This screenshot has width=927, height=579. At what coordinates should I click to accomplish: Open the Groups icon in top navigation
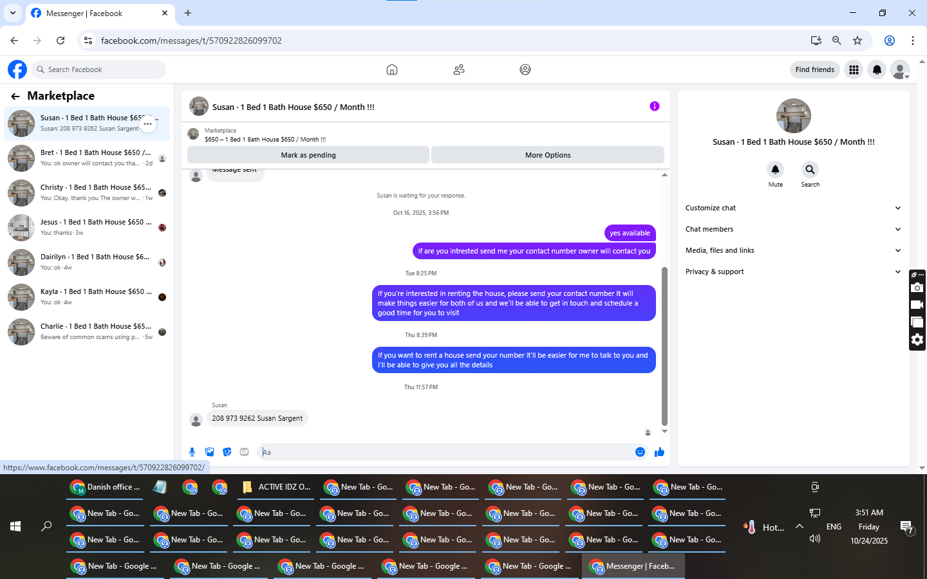click(525, 69)
